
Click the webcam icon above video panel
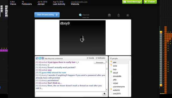click(x=109, y=15)
